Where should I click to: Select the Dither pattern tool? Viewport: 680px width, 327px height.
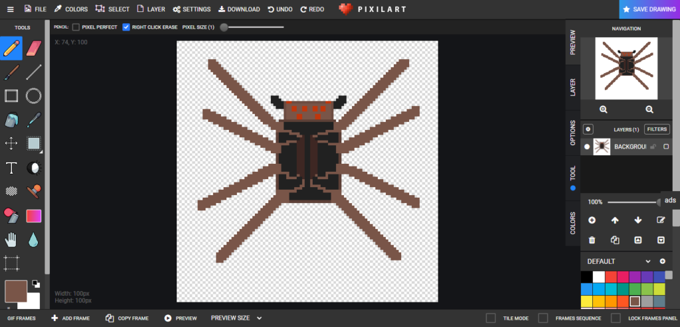click(11, 190)
